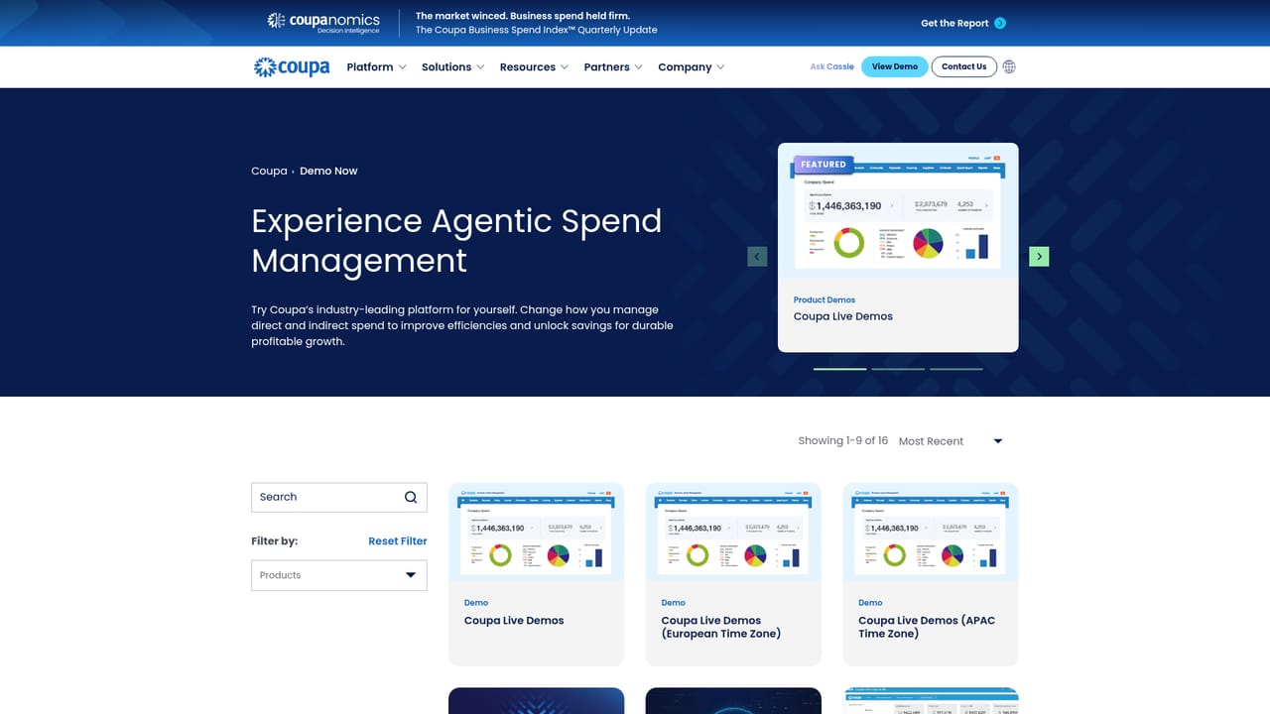Open the globe language selector
This screenshot has height=714, width=1270.
pyautogui.click(x=1009, y=66)
